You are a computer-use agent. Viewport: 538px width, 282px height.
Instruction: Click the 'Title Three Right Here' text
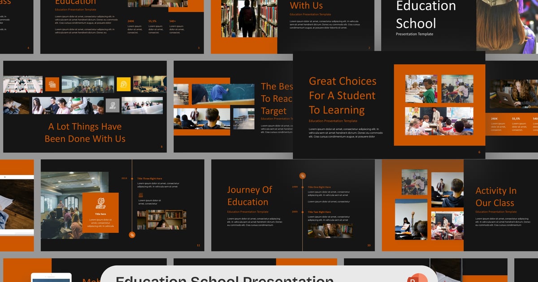(x=150, y=179)
